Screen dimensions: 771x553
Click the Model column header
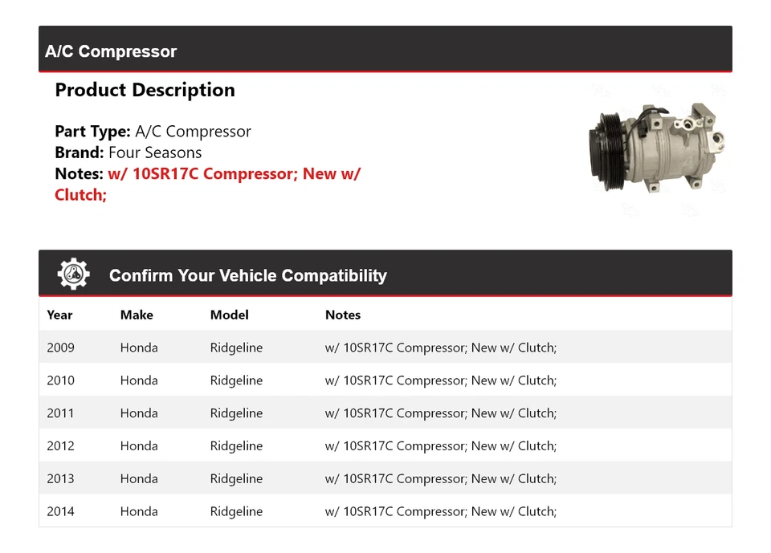click(229, 315)
